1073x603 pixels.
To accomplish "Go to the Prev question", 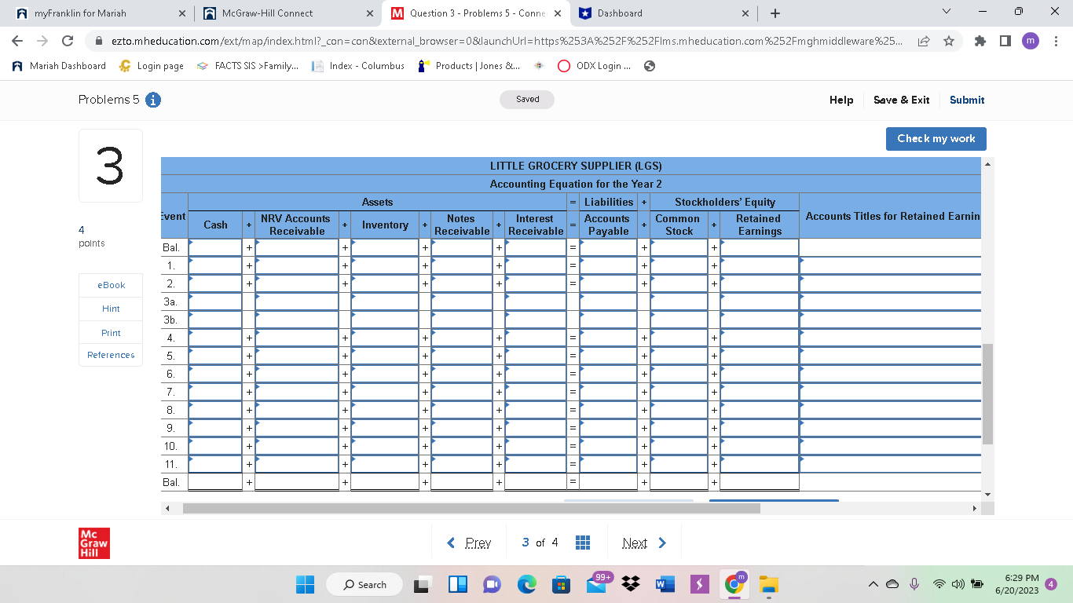I will tap(469, 543).
